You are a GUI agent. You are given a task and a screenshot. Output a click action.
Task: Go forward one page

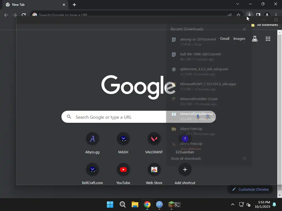tap(15, 15)
